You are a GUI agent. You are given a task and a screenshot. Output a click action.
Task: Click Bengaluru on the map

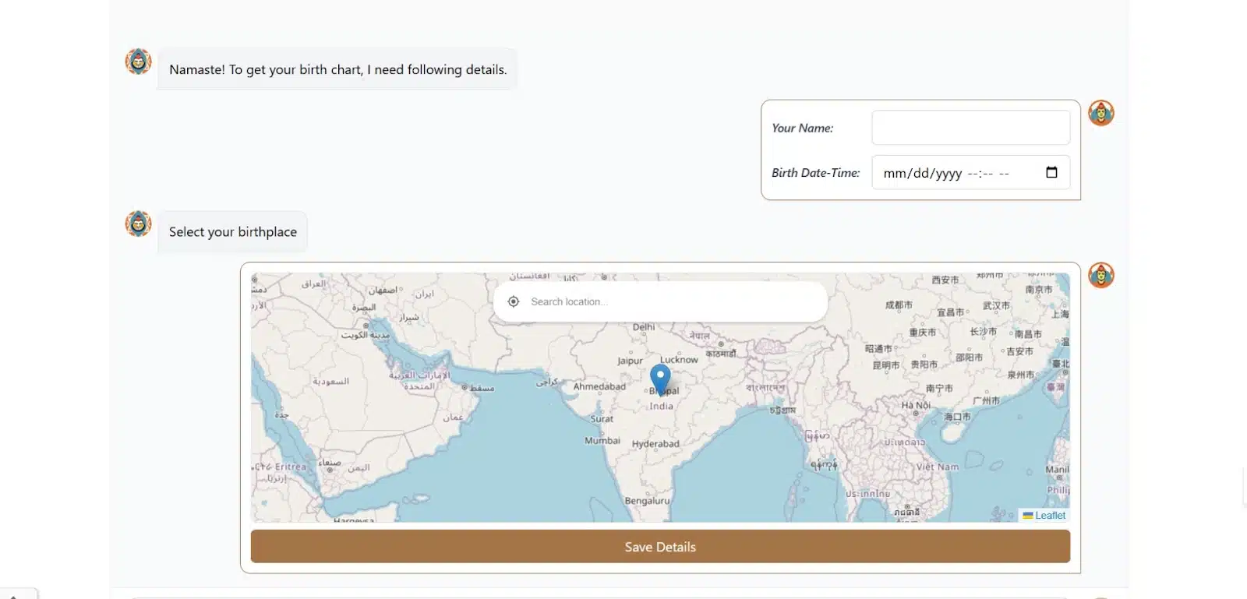coord(647,501)
